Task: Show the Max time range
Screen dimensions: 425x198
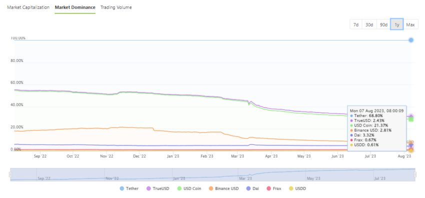Action: point(410,24)
